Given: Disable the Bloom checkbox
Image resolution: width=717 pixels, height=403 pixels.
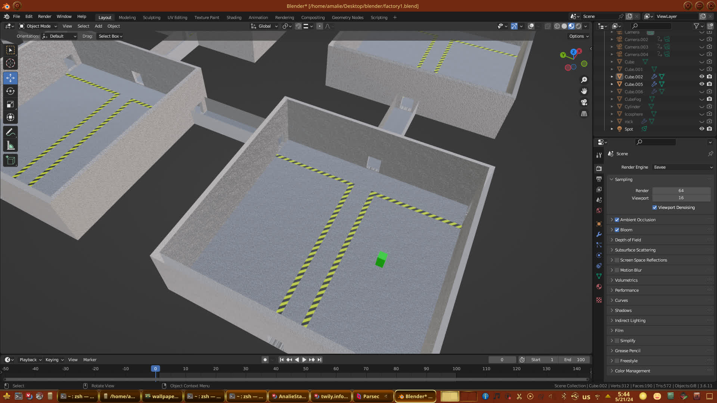Looking at the screenshot, I should [617, 230].
